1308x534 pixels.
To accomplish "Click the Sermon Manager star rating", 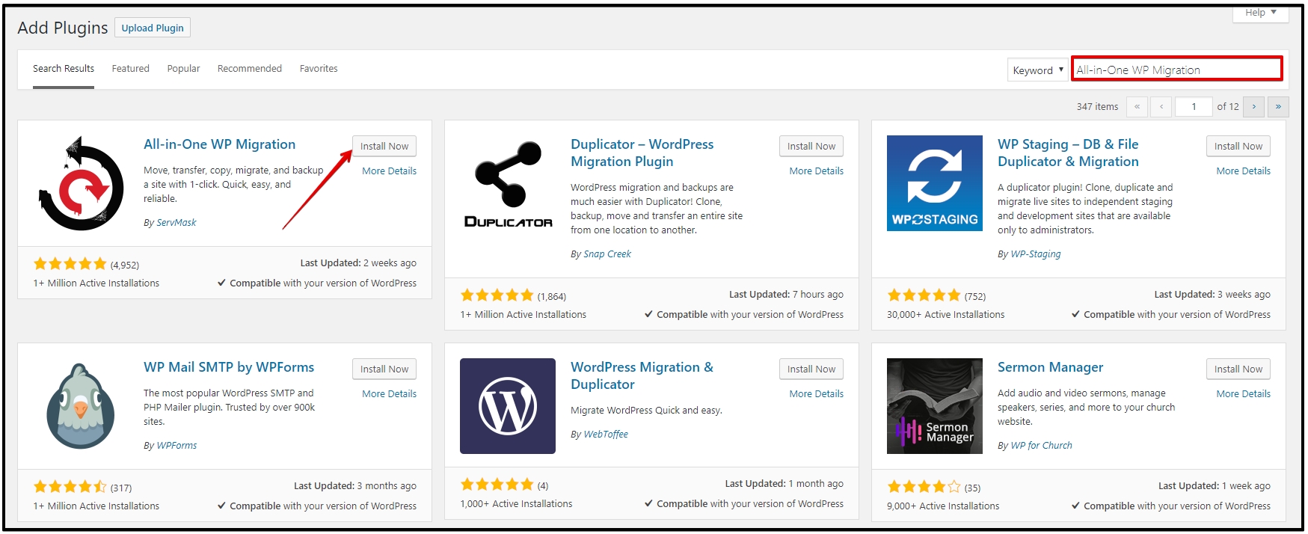I will 924,486.
